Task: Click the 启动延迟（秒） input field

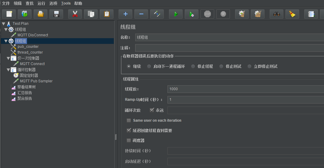Action: 246,161
